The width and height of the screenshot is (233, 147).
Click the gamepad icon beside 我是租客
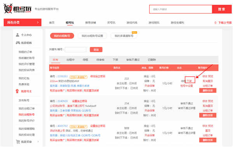pyautogui.click(x=18, y=43)
